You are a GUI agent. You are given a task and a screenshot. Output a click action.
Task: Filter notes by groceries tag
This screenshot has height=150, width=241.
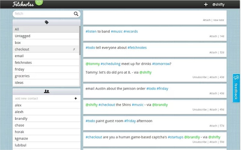(x=46, y=76)
